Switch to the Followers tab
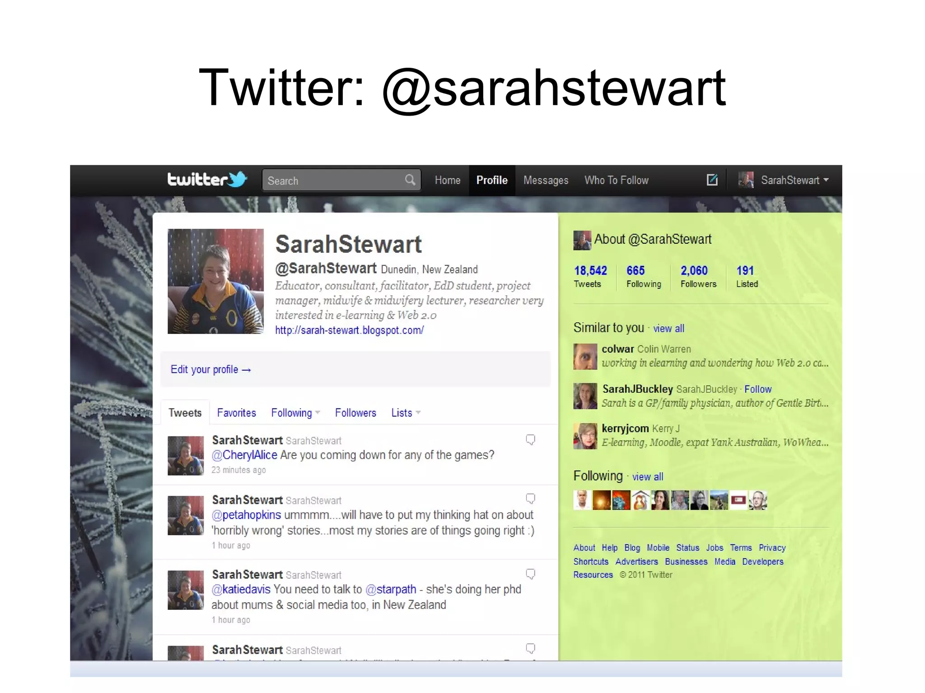 click(355, 413)
